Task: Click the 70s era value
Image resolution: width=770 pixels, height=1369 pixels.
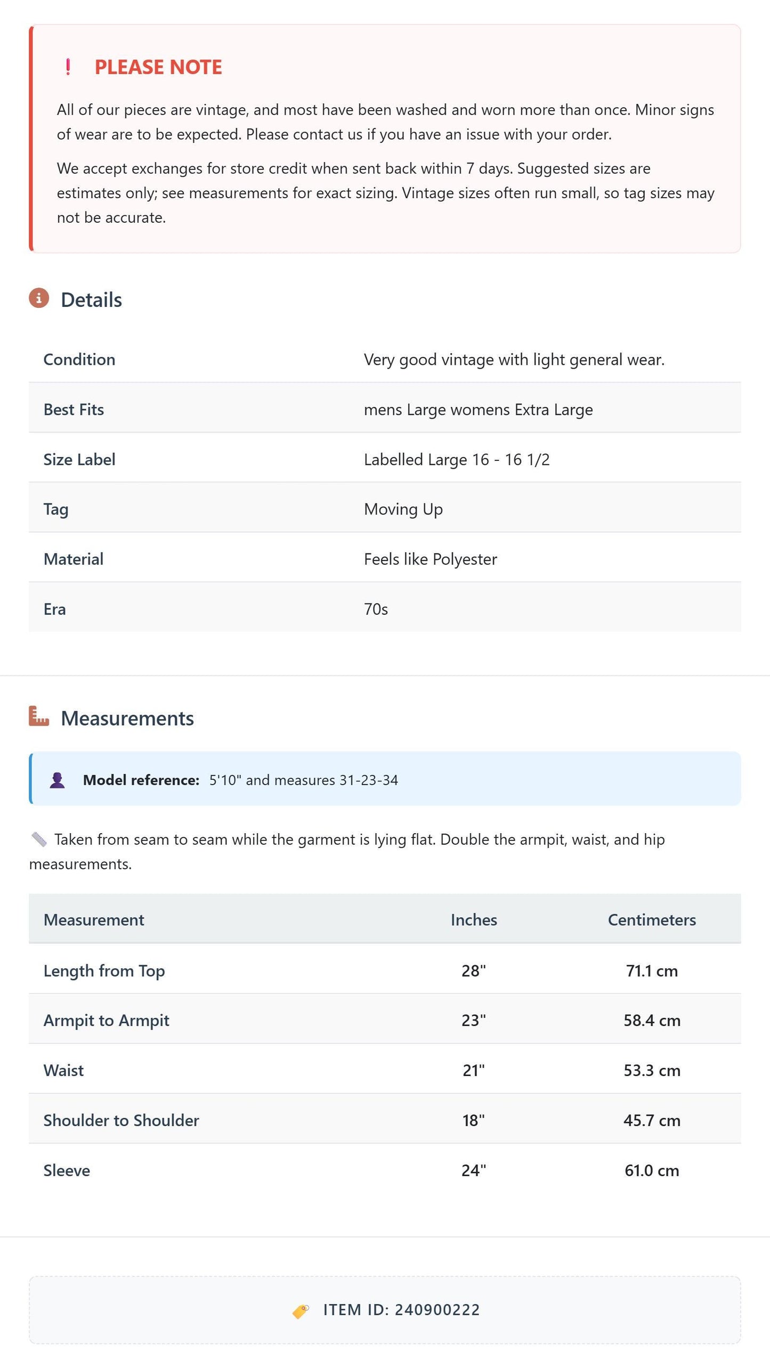Action: tap(376, 609)
